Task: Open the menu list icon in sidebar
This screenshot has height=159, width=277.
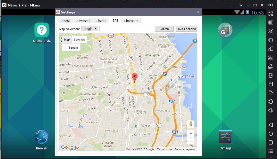Action: 271,151
